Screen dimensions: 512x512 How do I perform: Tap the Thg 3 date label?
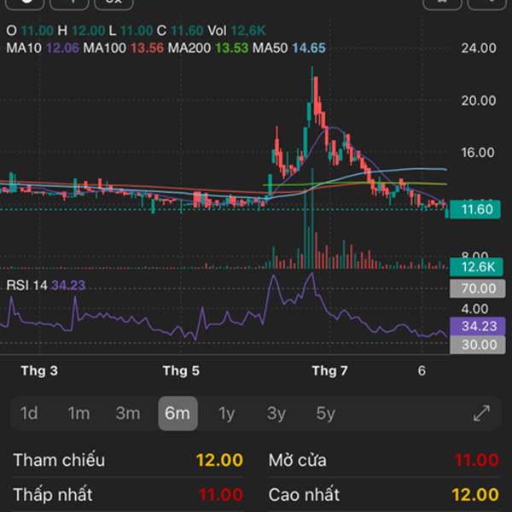(x=39, y=371)
